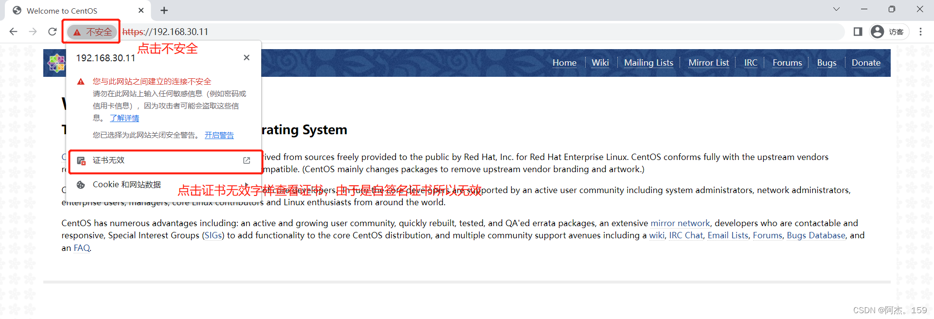Close the Welcome to CentOS tab
This screenshot has height=319, width=934.
(x=141, y=10)
